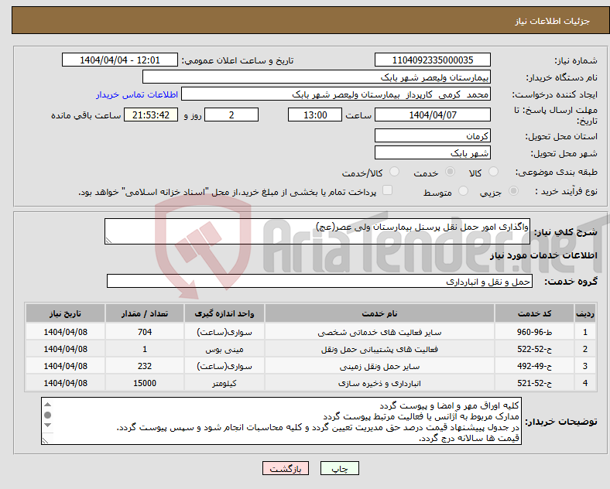Select the جزیی purchase type radio
The image size is (610, 489).
click(x=513, y=191)
